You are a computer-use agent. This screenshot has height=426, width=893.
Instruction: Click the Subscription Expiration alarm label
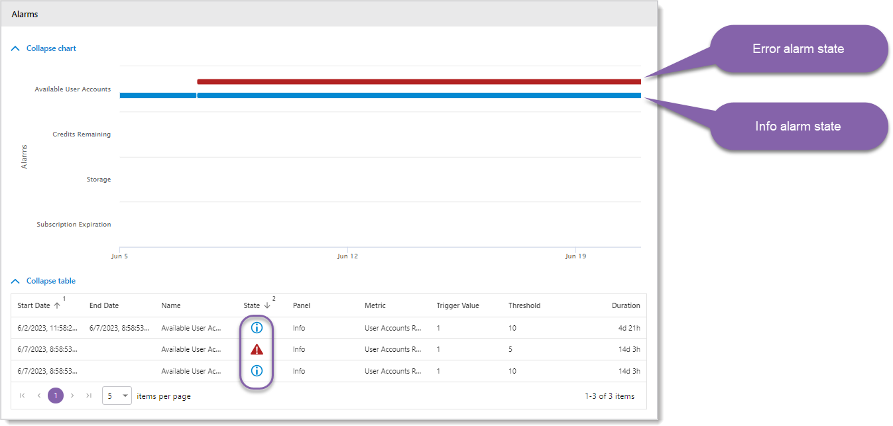(74, 224)
